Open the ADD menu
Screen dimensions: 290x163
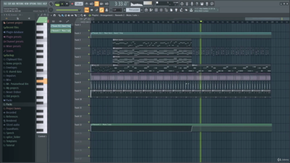pyautogui.click(x=14, y=4)
